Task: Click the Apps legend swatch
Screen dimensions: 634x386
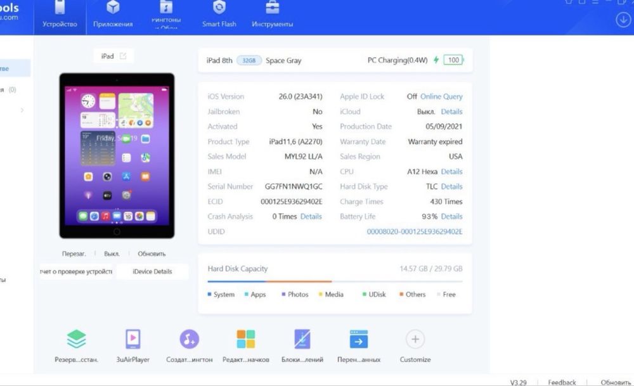Action: (246, 294)
